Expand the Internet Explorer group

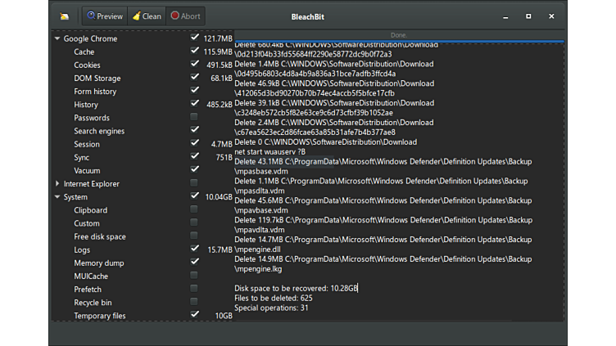click(x=57, y=184)
